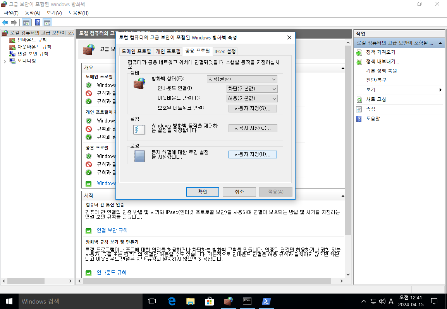Open the notification center icon
The height and width of the screenshot is (309, 447).
pyautogui.click(x=434, y=301)
